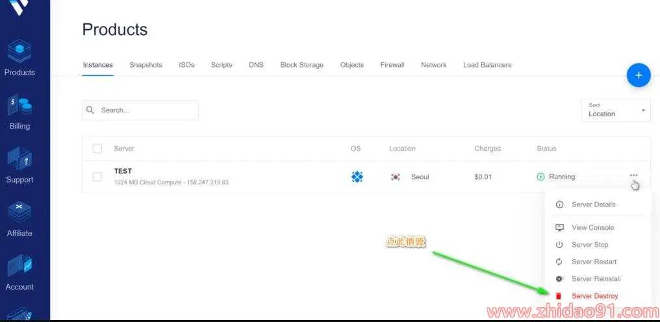Click the Server Stop power icon
This screenshot has height=322, width=660.
[x=559, y=245]
